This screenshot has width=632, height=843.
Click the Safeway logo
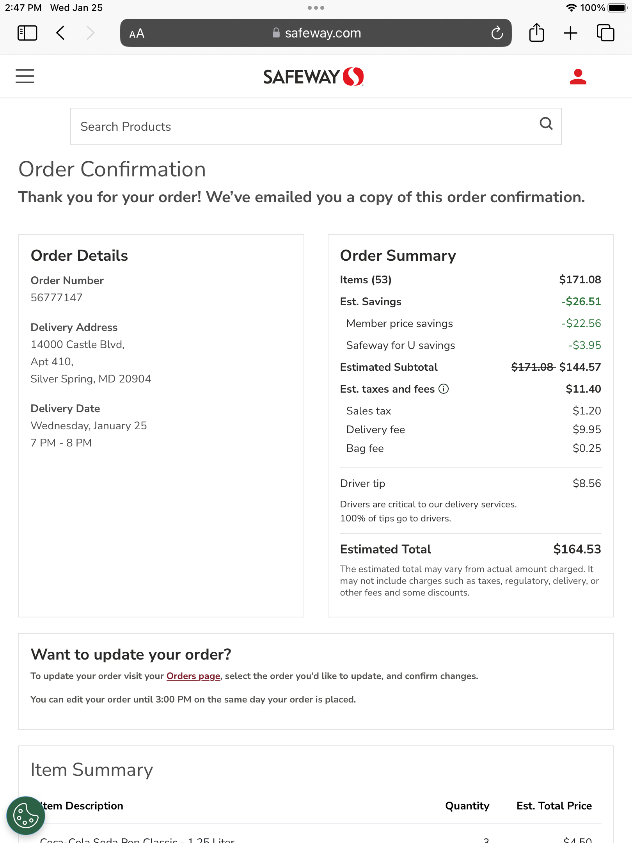[313, 76]
